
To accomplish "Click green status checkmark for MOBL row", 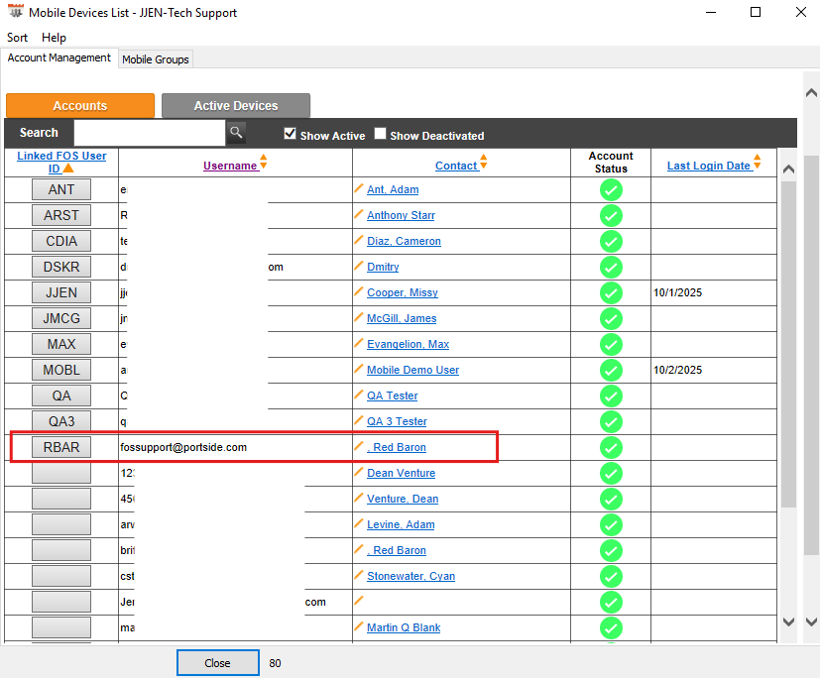I will point(611,370).
